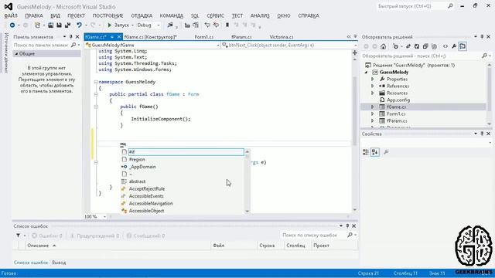Screen dimensions: 495x278
Task: Click the Solution Explorer Home icon
Action: (384, 46)
